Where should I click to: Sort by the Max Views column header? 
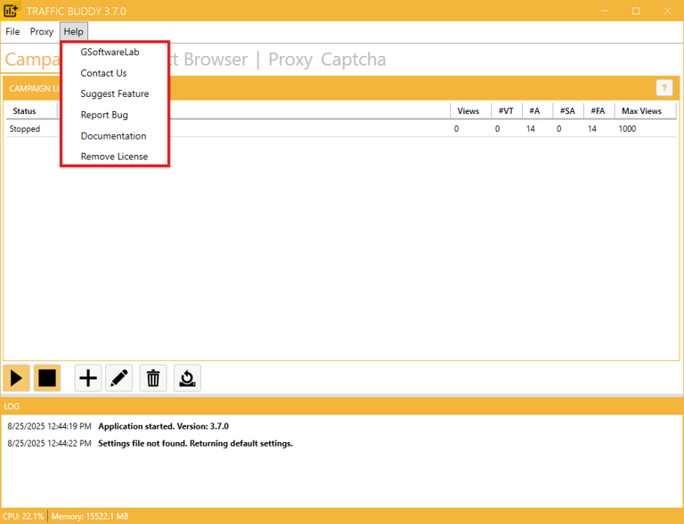[x=641, y=111]
